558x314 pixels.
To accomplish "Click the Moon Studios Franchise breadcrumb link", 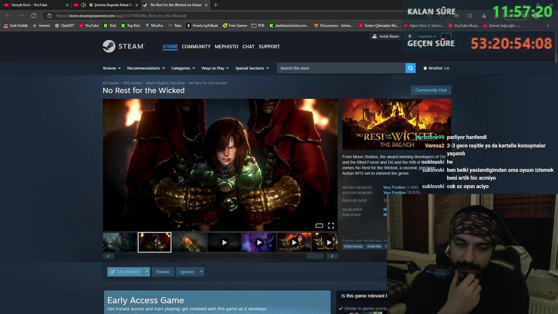I will (165, 83).
